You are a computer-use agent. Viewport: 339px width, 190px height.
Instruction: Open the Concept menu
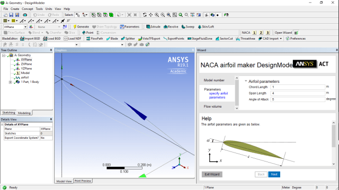pos(28,9)
